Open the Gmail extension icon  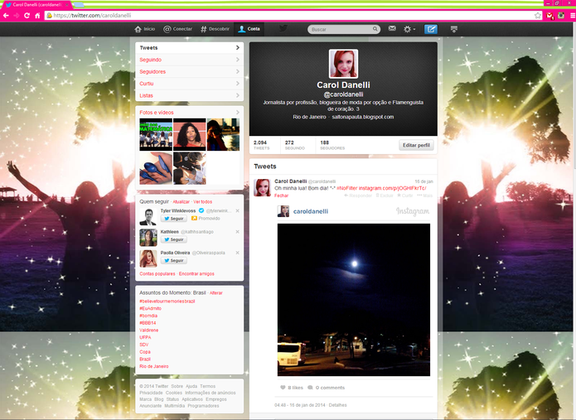(549, 16)
